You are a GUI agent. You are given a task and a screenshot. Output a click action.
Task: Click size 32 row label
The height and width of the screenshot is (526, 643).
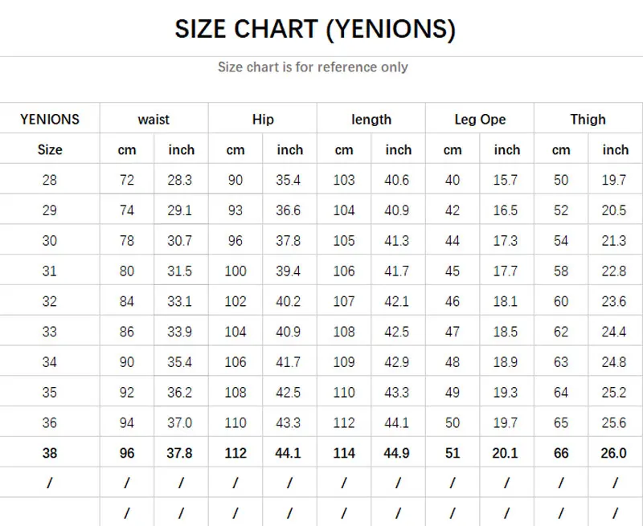[x=50, y=302]
